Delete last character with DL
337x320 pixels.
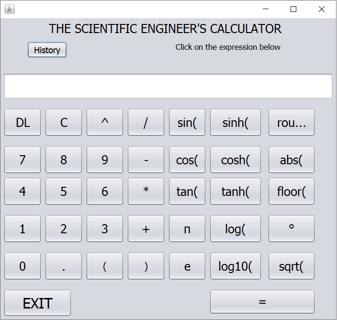[x=22, y=122]
